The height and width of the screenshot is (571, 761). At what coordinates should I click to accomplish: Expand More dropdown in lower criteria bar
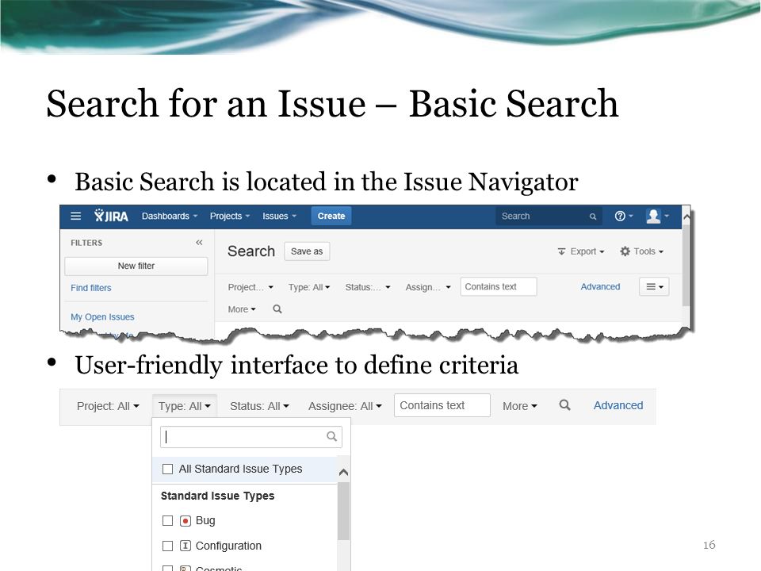coord(520,406)
